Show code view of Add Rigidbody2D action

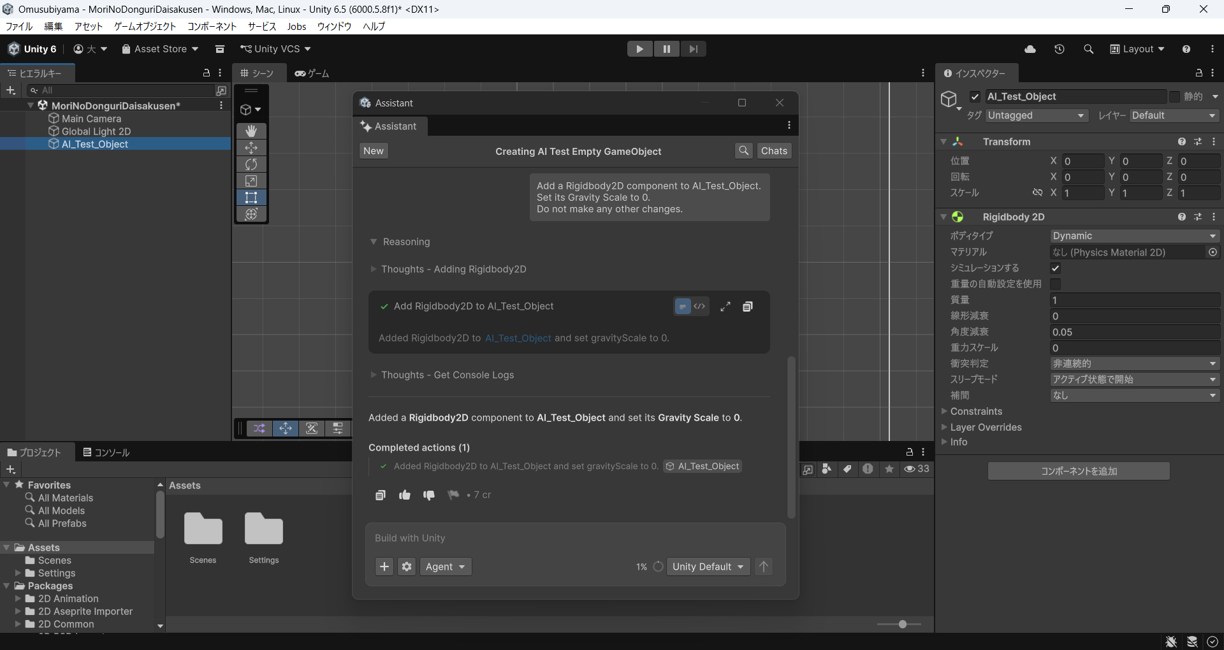click(x=700, y=307)
